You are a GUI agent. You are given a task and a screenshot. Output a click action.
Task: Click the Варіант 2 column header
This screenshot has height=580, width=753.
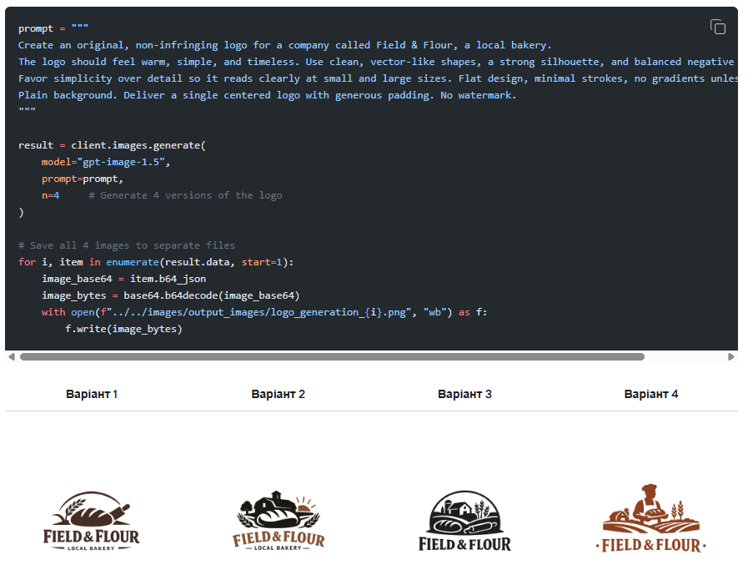278,394
